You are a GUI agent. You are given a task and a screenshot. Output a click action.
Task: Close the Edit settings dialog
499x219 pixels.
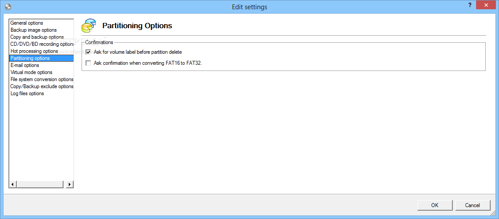(x=484, y=5)
